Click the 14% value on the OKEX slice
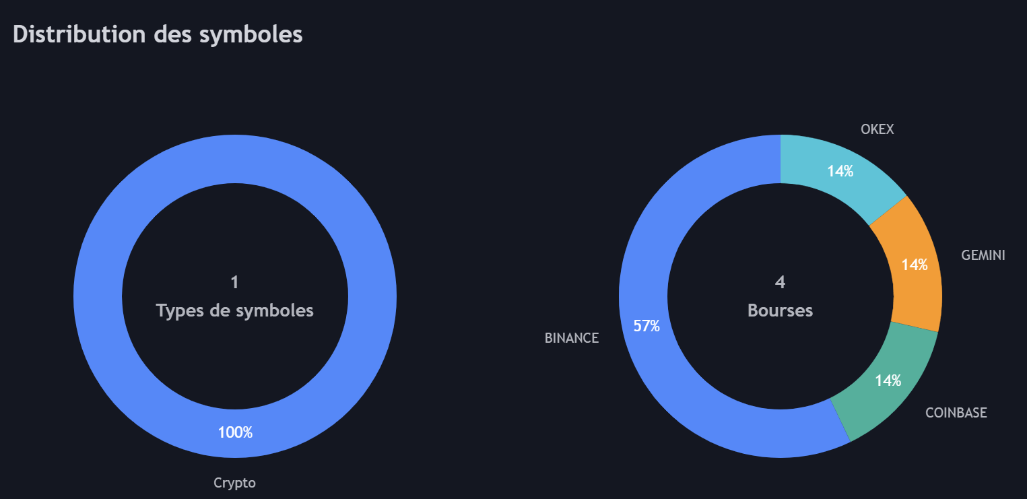1027x499 pixels. coord(840,171)
